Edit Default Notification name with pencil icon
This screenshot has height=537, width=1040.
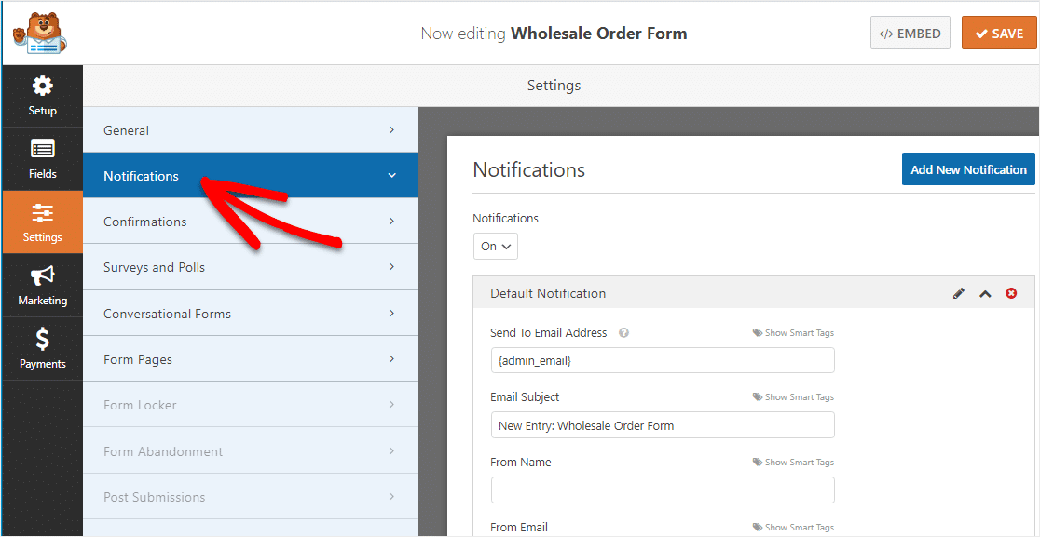[958, 293]
